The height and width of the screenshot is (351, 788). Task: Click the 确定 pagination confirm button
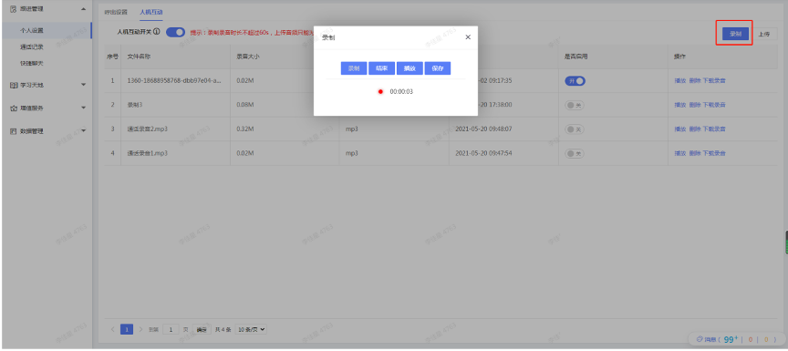pos(202,329)
